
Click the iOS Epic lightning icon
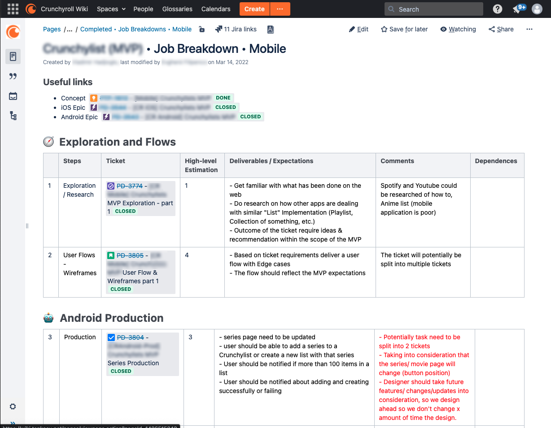pyautogui.click(x=93, y=107)
